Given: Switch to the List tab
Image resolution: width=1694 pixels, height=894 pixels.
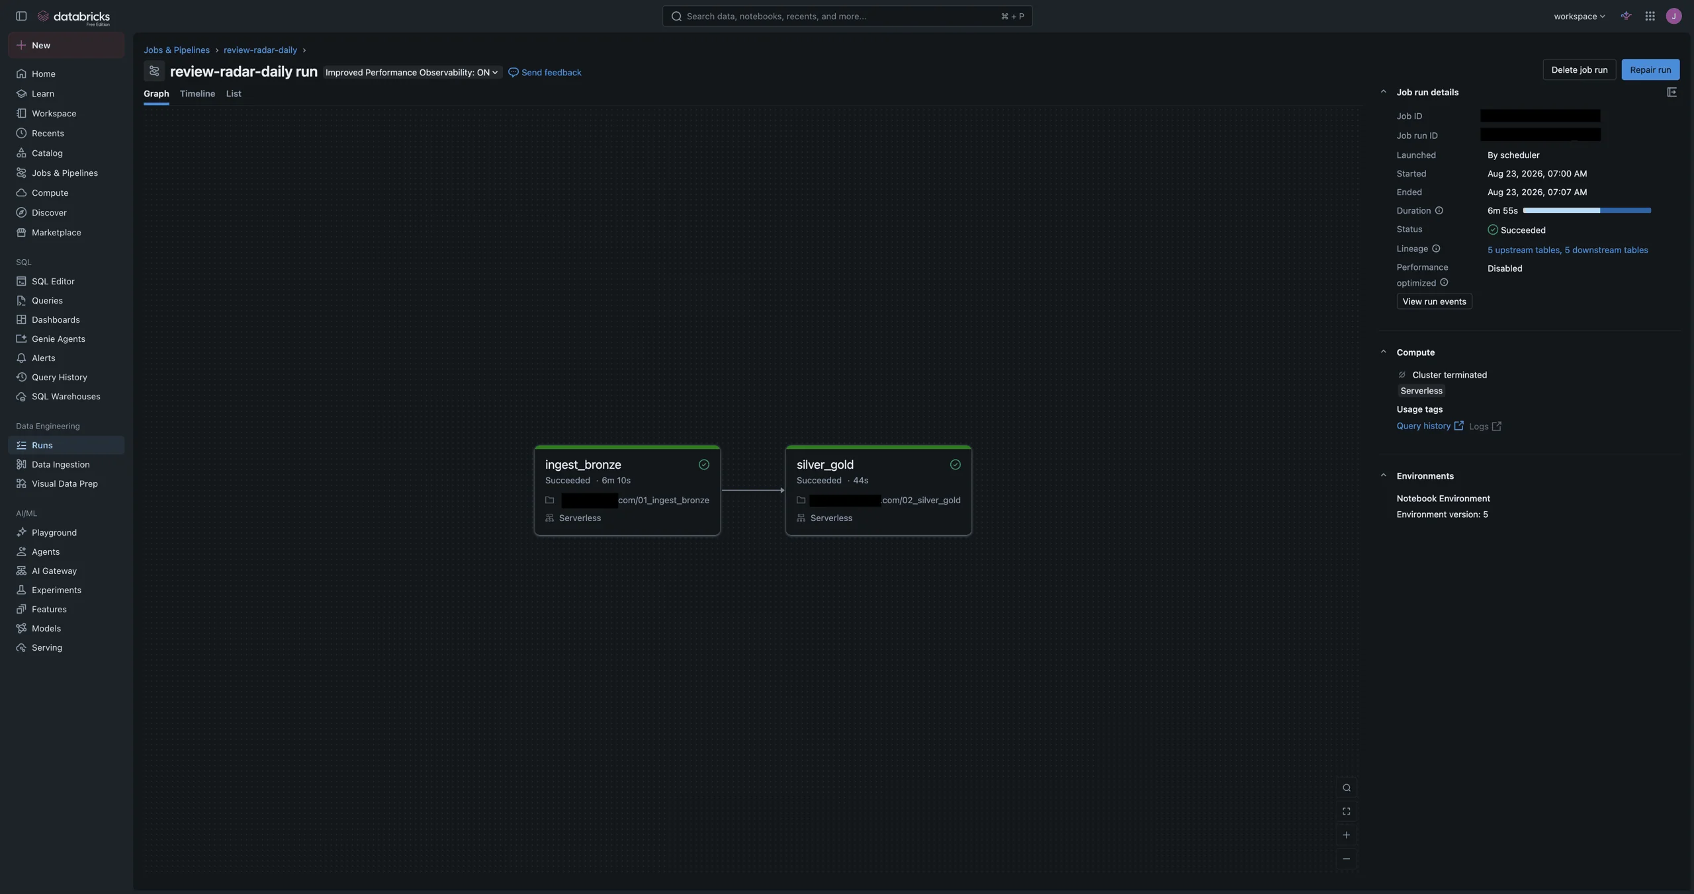Looking at the screenshot, I should coord(234,93).
